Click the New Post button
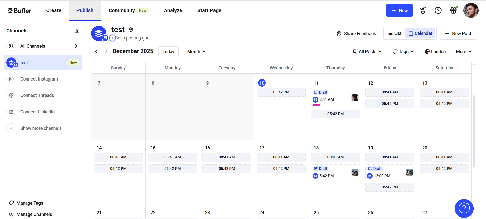The image size is (486, 219). point(458,33)
